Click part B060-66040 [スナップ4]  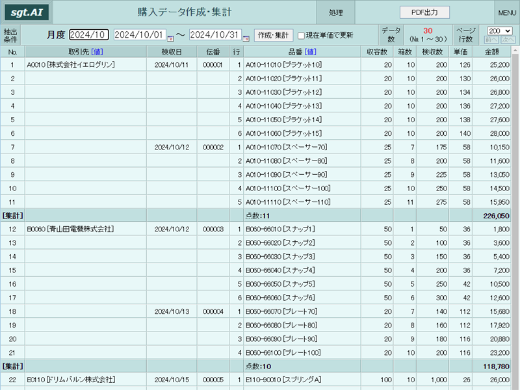(280, 270)
